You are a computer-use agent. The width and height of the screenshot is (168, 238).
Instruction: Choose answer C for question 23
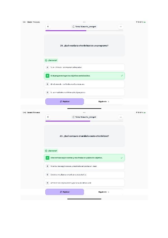[x=84, y=174]
